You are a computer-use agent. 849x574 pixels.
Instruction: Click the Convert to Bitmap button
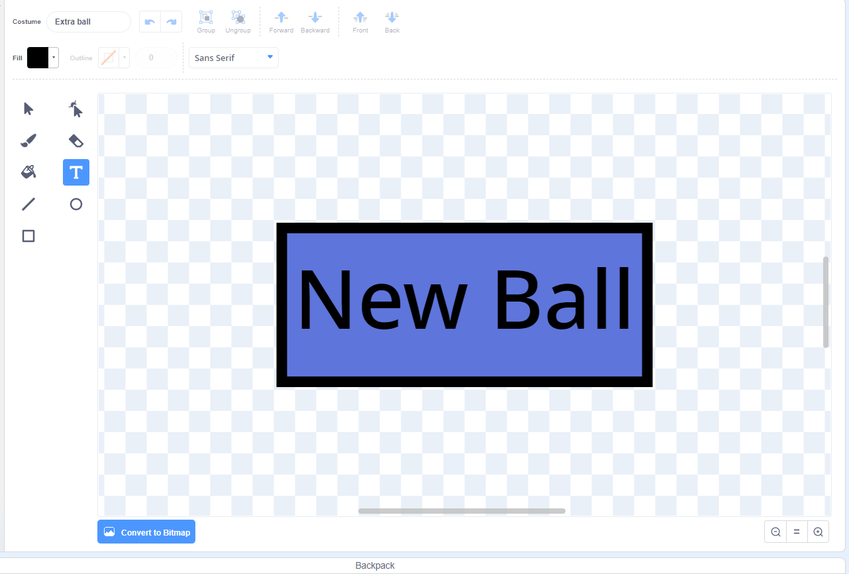point(146,531)
